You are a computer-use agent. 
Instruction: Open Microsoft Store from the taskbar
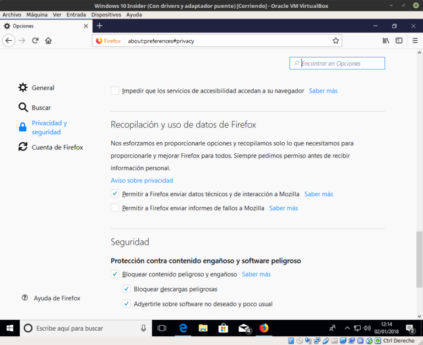223,328
